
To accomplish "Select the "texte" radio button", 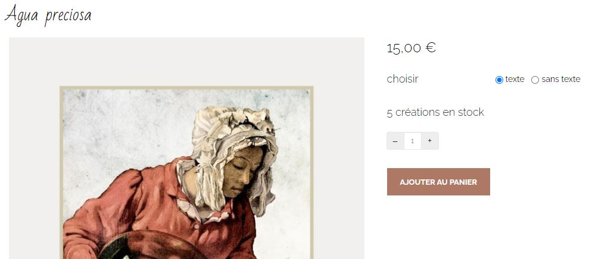I will pos(499,80).
